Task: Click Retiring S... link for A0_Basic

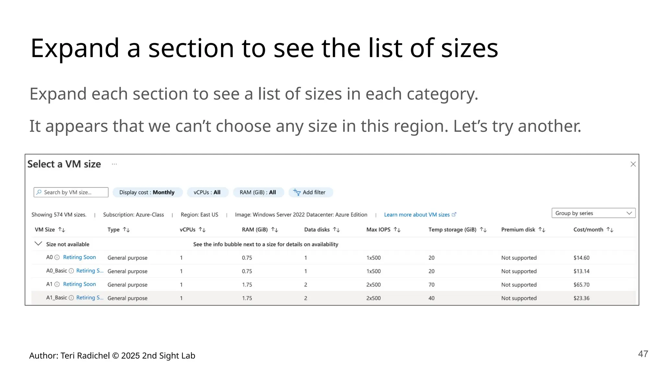Action: click(x=90, y=270)
